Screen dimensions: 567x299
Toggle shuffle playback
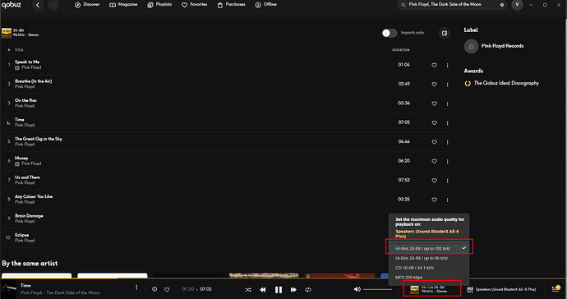248,290
